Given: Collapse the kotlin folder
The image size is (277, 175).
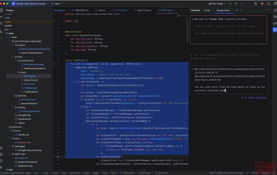Looking at the screenshot, I should tap(7, 37).
